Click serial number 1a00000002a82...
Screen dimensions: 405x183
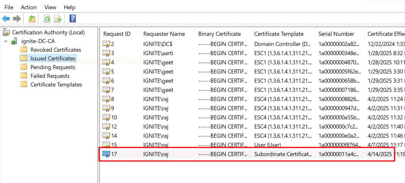click(339, 44)
